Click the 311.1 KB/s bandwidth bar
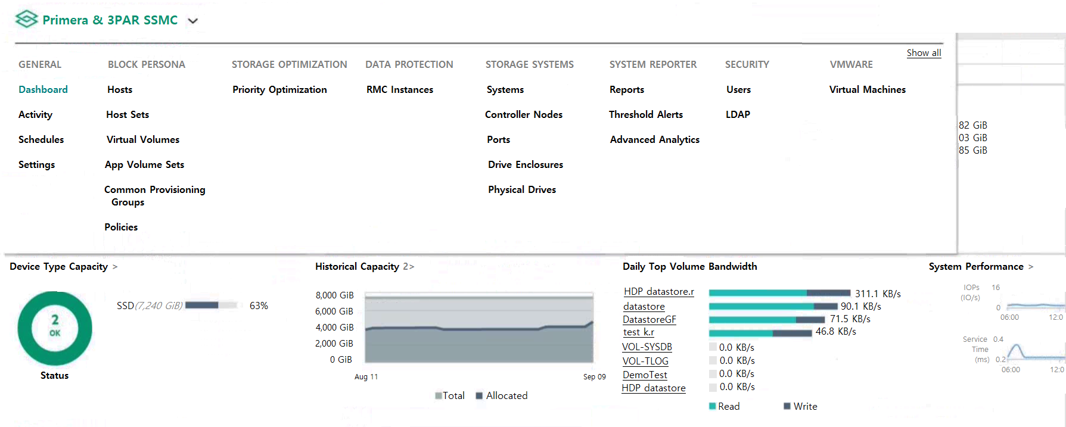Viewport: 1066px width, 427px height. click(779, 293)
